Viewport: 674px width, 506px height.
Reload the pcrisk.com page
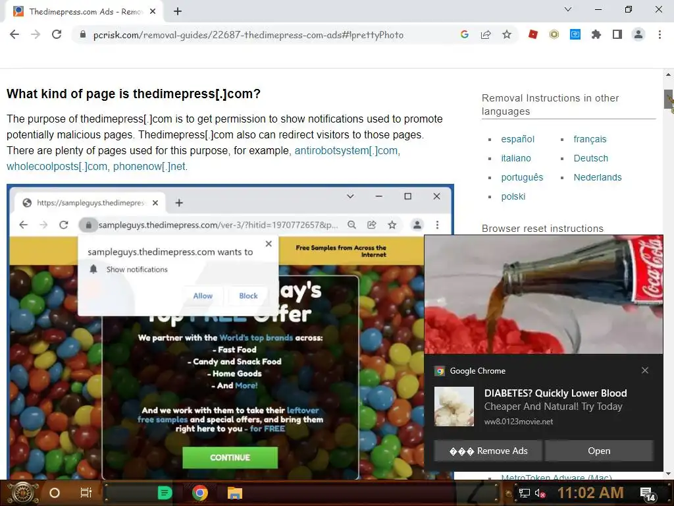57,34
